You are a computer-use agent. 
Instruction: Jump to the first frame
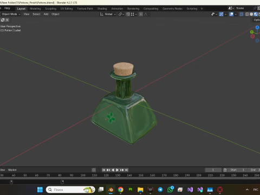(103, 170)
